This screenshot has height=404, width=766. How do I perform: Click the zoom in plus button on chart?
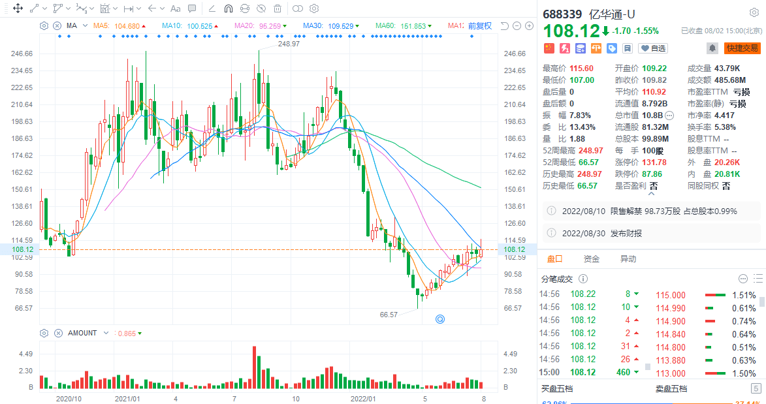pyautogui.click(x=528, y=26)
